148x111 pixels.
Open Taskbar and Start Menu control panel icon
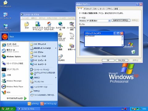click(38, 26)
